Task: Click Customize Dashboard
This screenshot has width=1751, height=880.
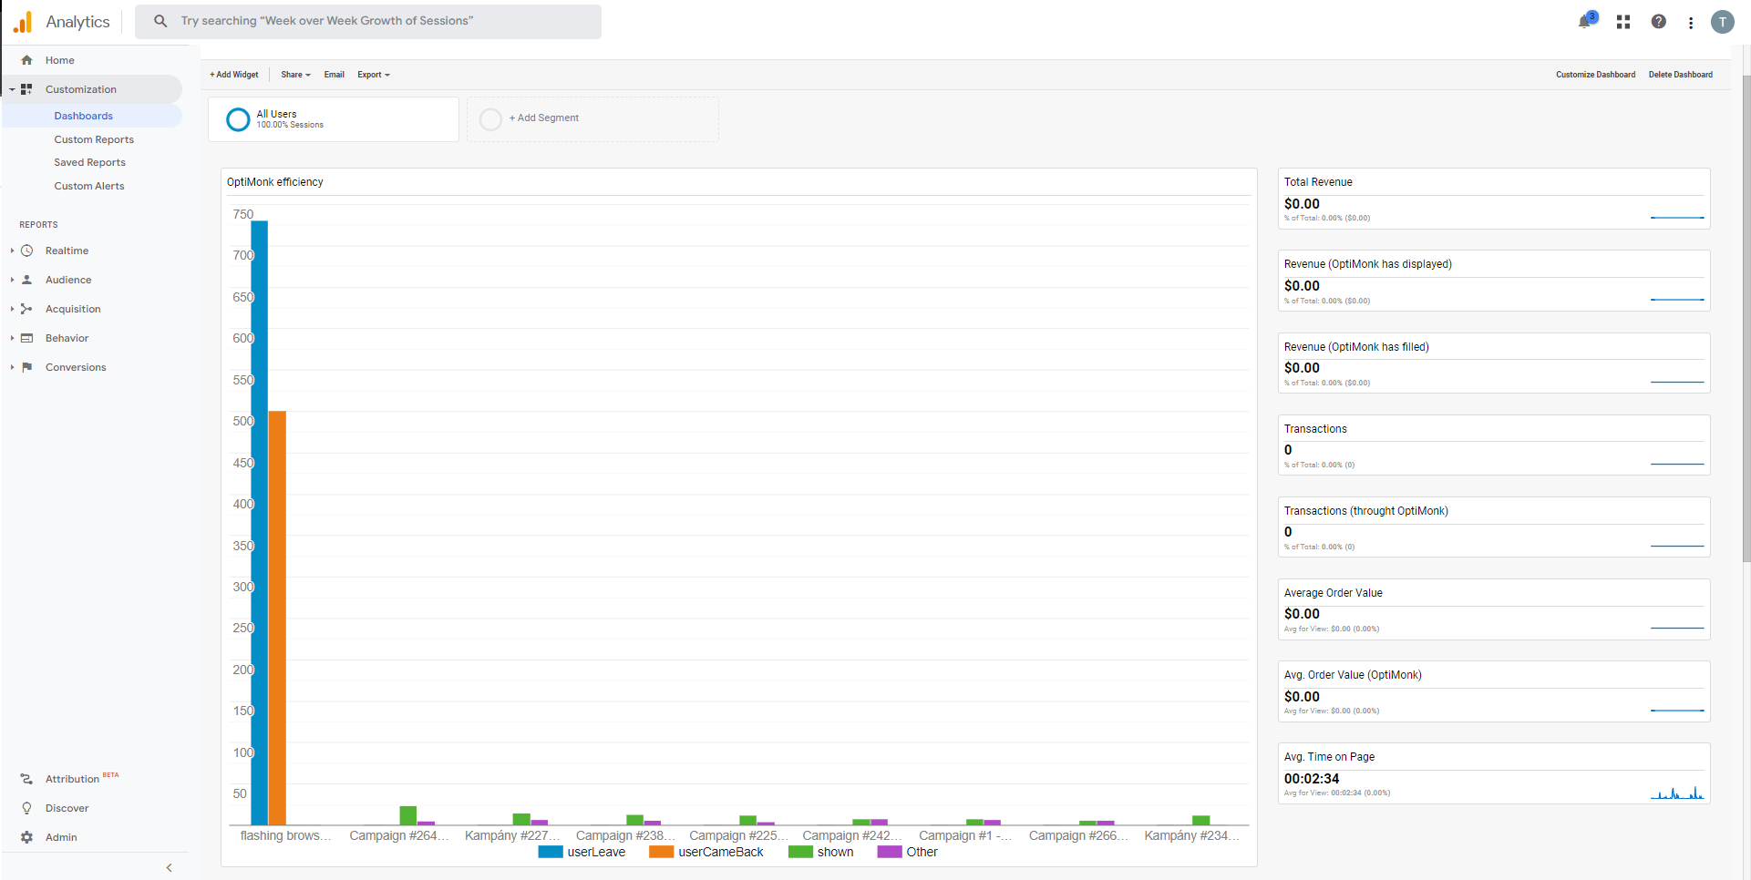Action: point(1595,75)
